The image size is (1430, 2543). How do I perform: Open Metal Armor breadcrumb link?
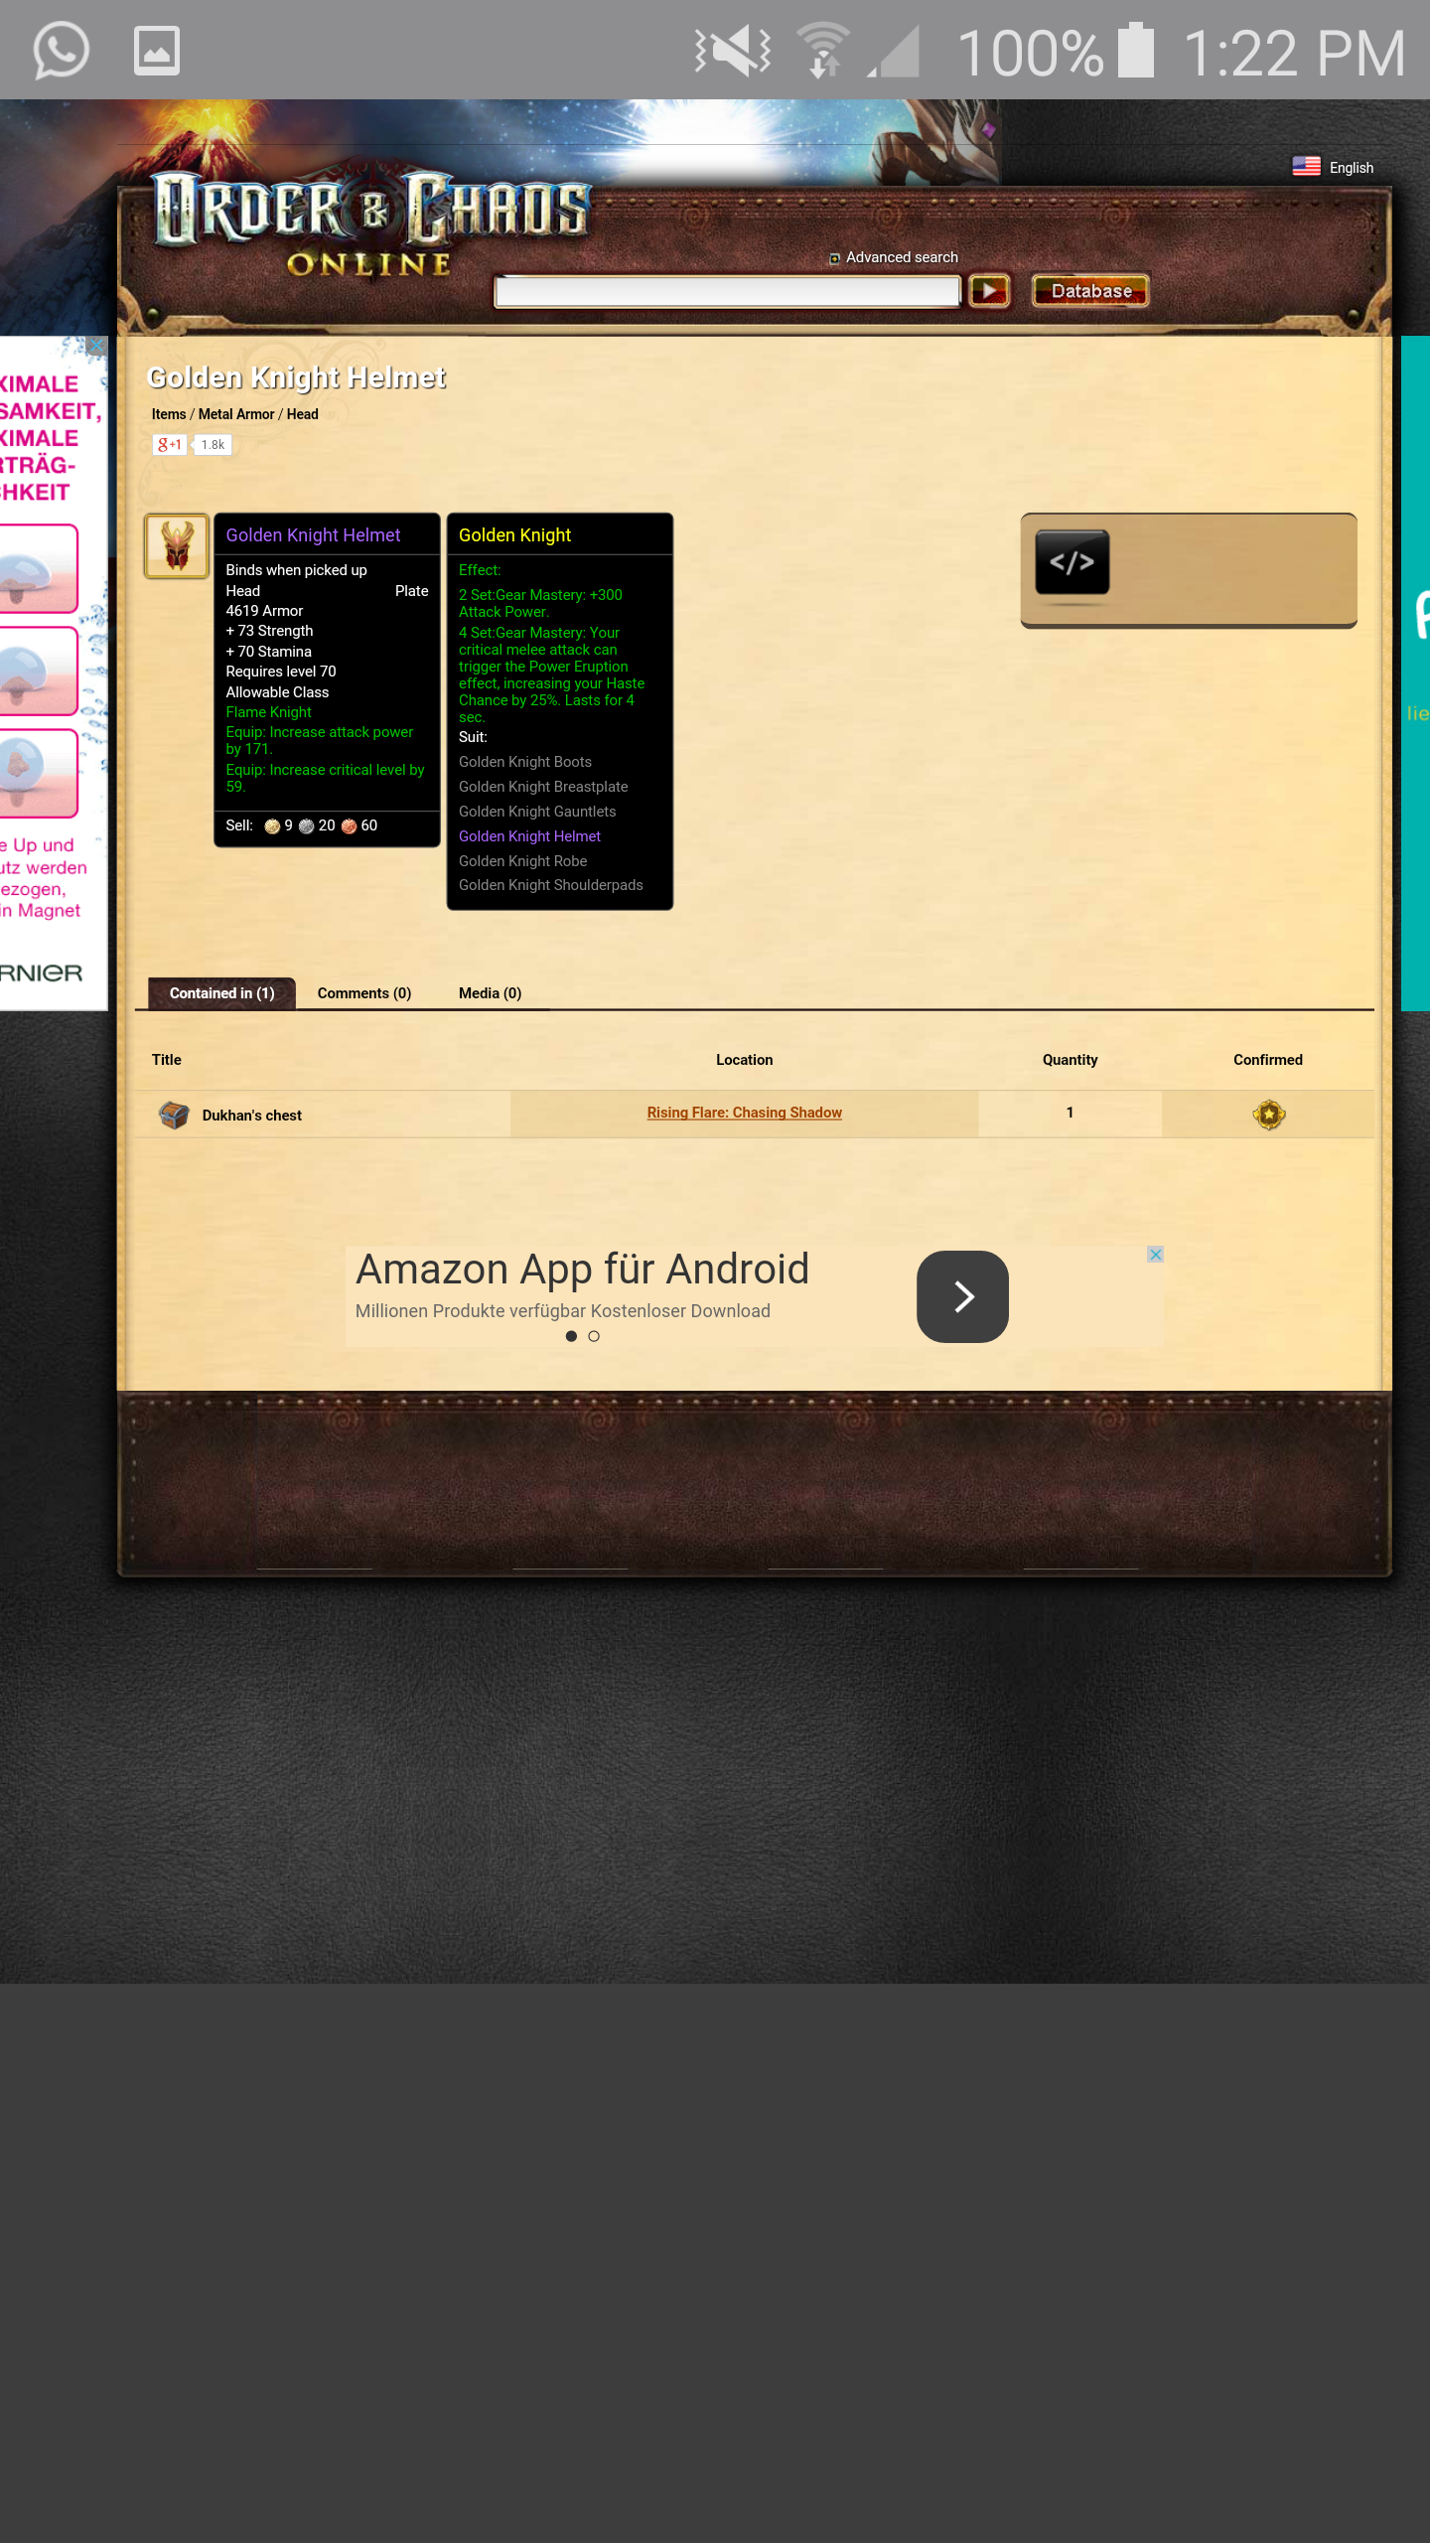236,414
